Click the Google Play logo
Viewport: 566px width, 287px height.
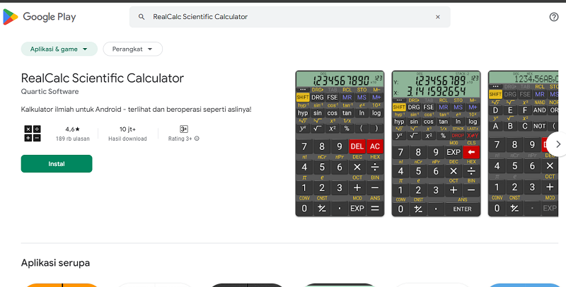tap(40, 17)
